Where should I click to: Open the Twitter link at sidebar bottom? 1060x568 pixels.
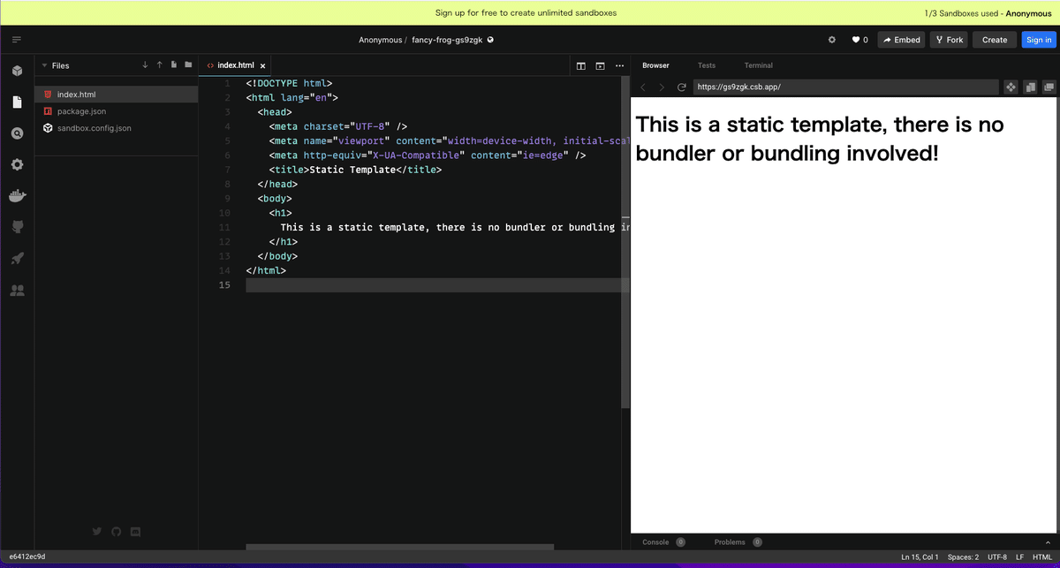coord(97,531)
